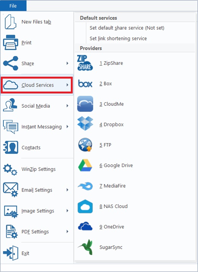Click the Email Settings envelope icon
This screenshot has width=198, height=272.
point(11,190)
